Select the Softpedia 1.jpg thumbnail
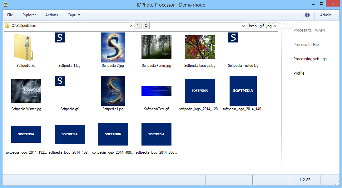342x188 pixels. coord(60,37)
